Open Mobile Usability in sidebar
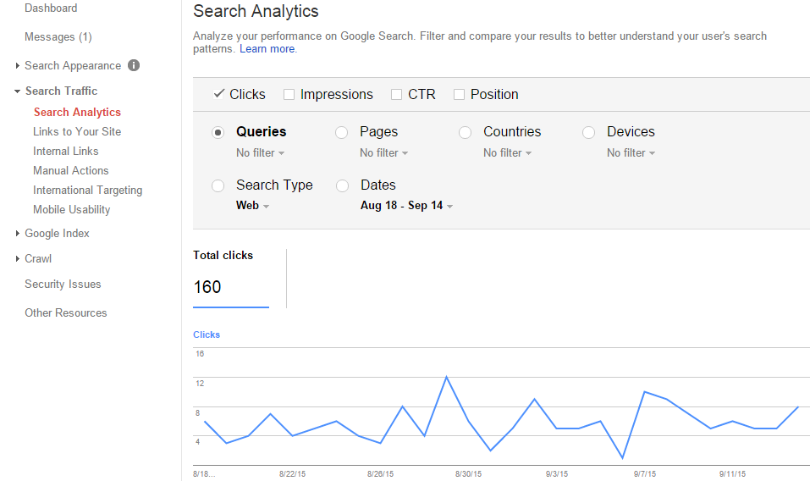This screenshot has height=481, width=810. [72, 209]
